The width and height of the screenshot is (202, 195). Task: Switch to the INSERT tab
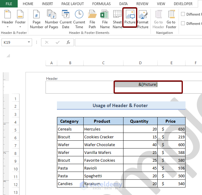[x=47, y=4]
